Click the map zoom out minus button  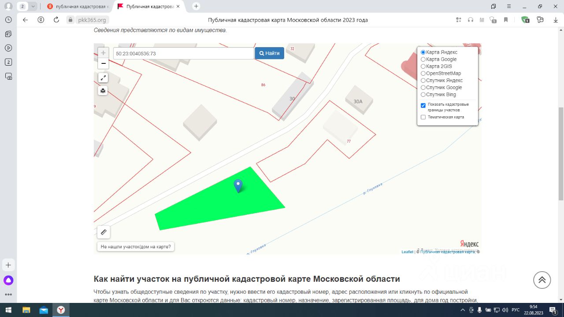pos(103,64)
